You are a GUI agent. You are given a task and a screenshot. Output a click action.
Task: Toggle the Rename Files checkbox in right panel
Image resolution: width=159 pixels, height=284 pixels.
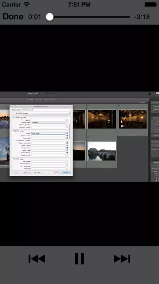point(152,118)
